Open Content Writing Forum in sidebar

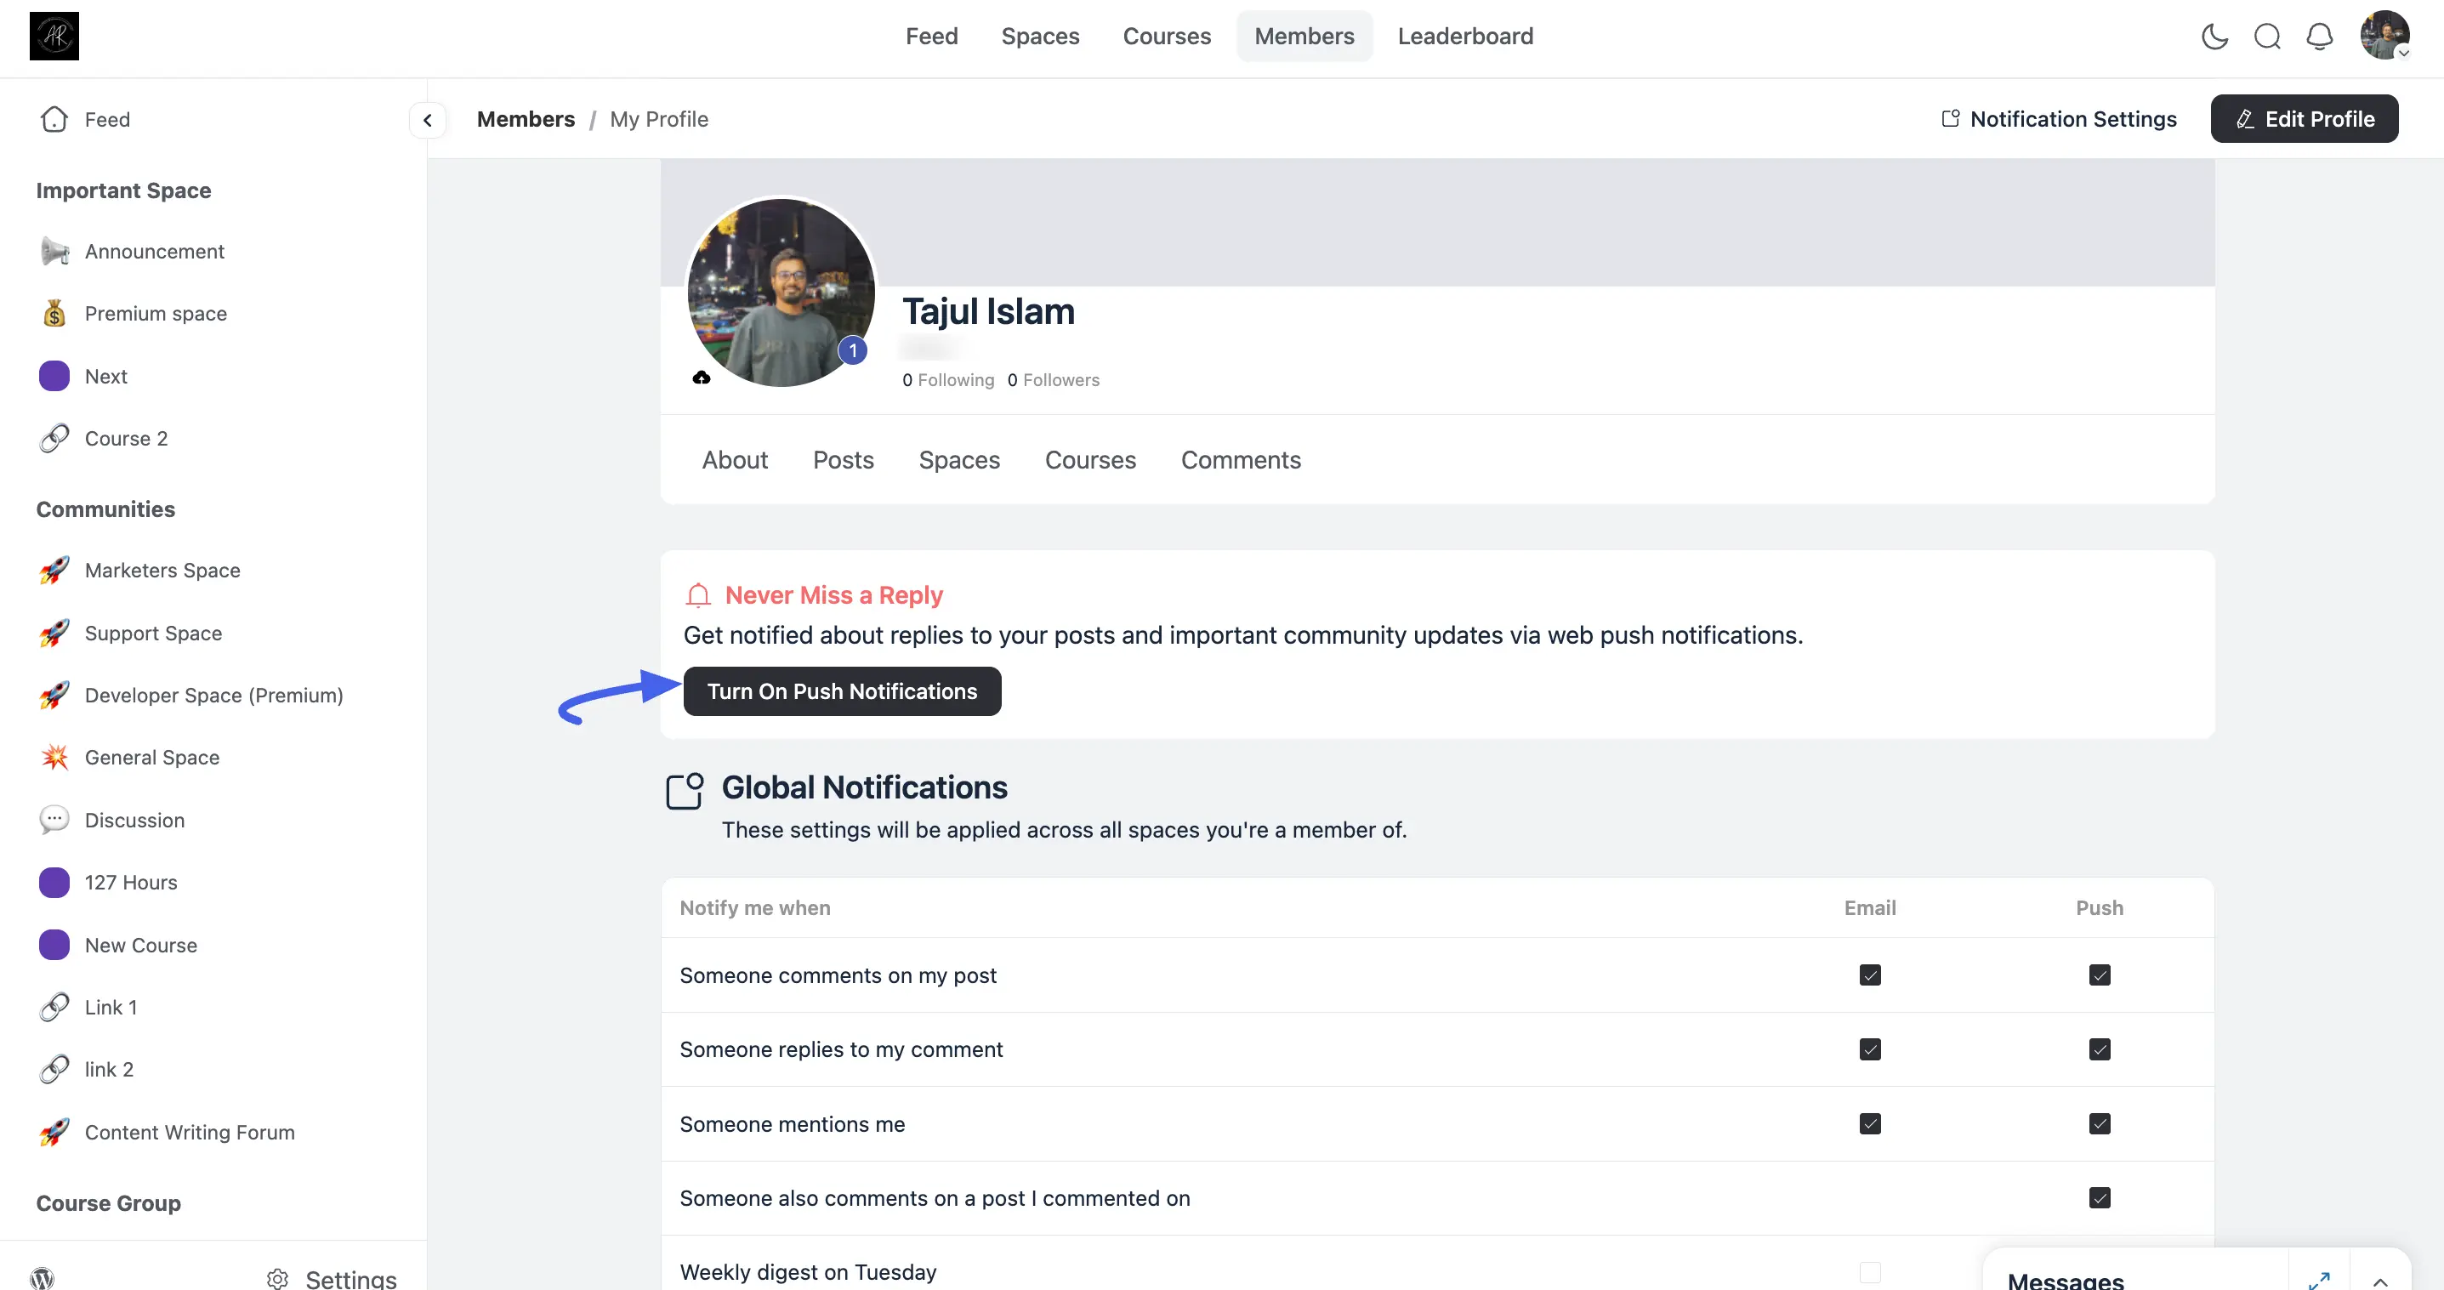pos(166,1132)
